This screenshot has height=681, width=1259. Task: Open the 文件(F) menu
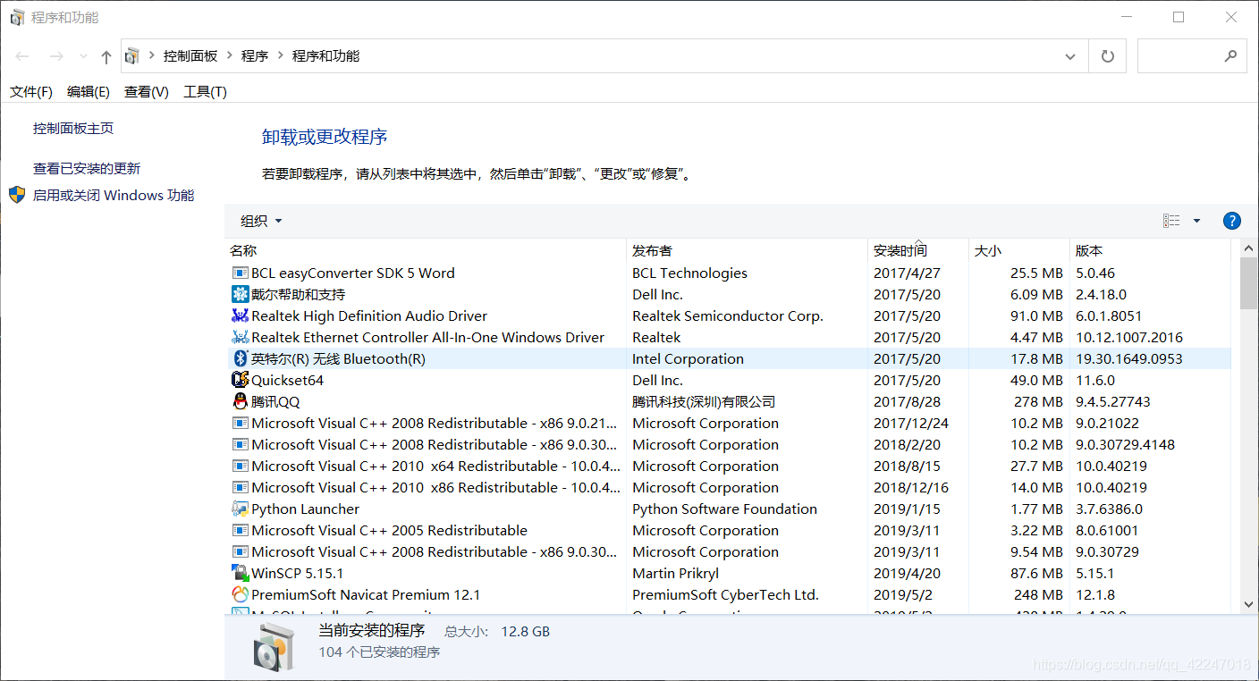[31, 92]
